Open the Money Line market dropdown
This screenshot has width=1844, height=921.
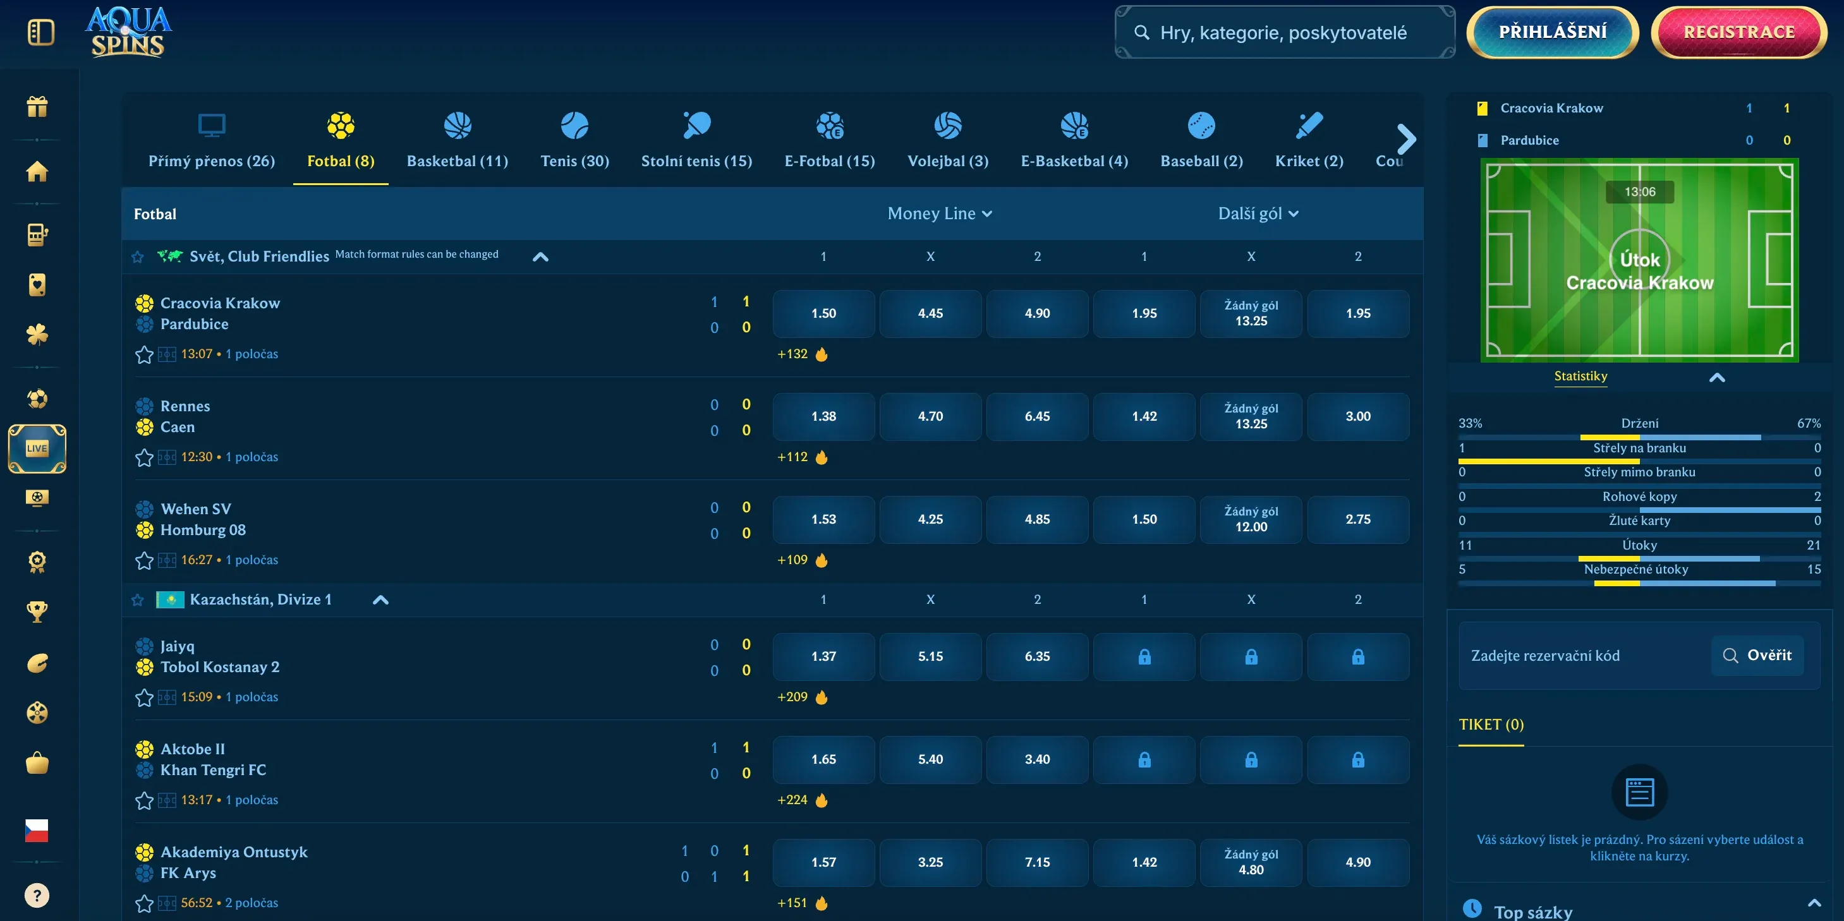[939, 214]
